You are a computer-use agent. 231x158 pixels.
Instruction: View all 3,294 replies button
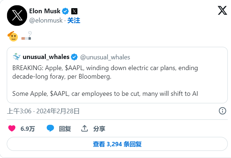pos(117,144)
